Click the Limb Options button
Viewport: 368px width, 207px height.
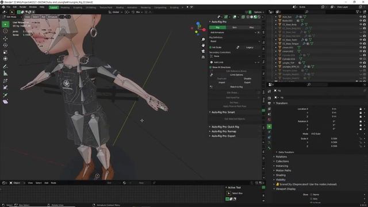pyautogui.click(x=236, y=75)
